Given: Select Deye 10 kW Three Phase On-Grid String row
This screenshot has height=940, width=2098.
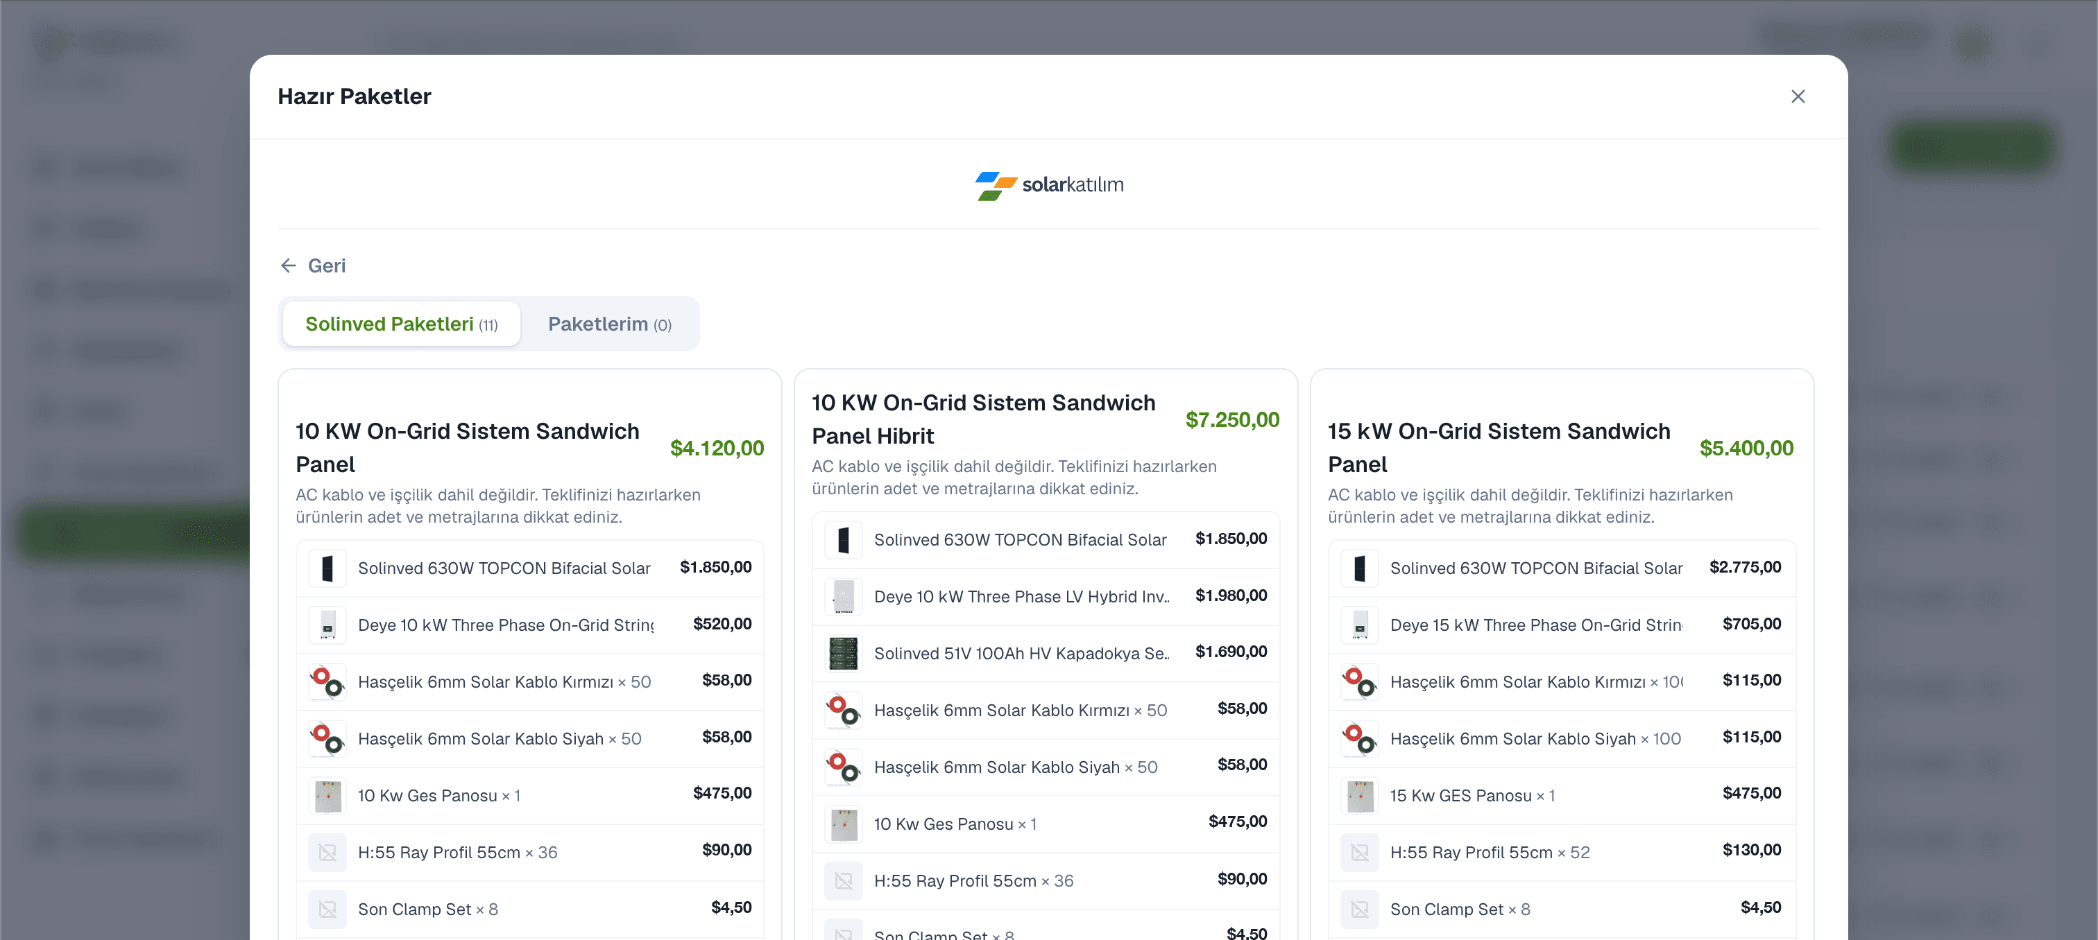Looking at the screenshot, I should coord(529,625).
